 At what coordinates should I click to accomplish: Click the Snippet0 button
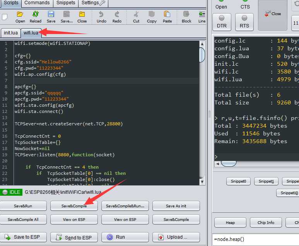click(238, 181)
